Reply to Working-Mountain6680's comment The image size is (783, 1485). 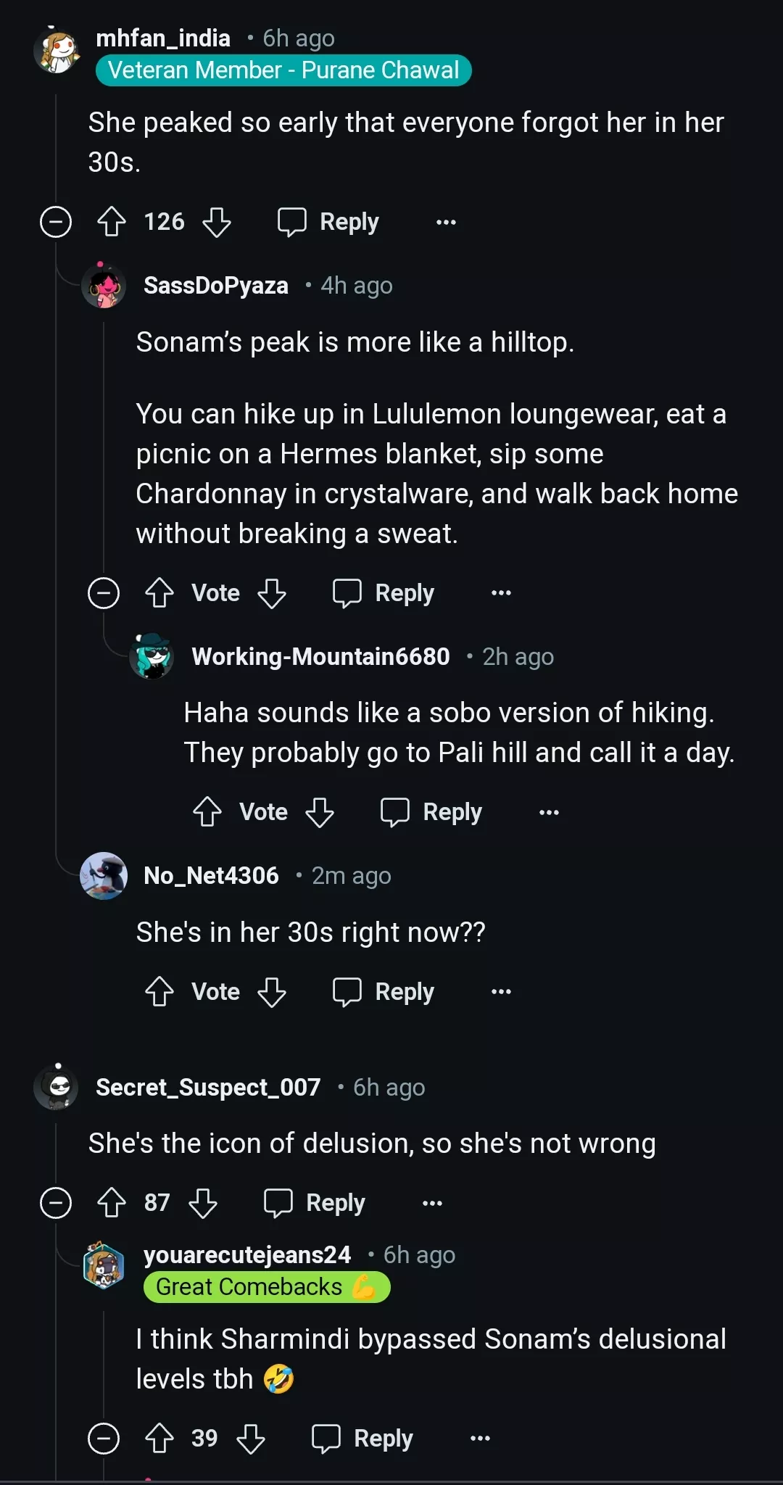(432, 812)
